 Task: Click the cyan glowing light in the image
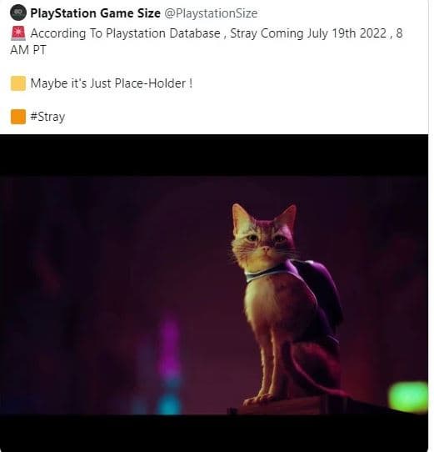pos(169,404)
